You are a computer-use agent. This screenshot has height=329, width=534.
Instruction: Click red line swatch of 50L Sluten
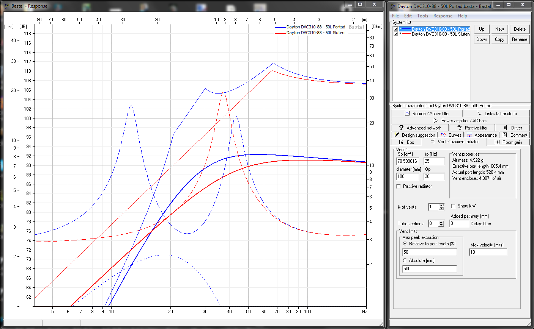point(406,34)
